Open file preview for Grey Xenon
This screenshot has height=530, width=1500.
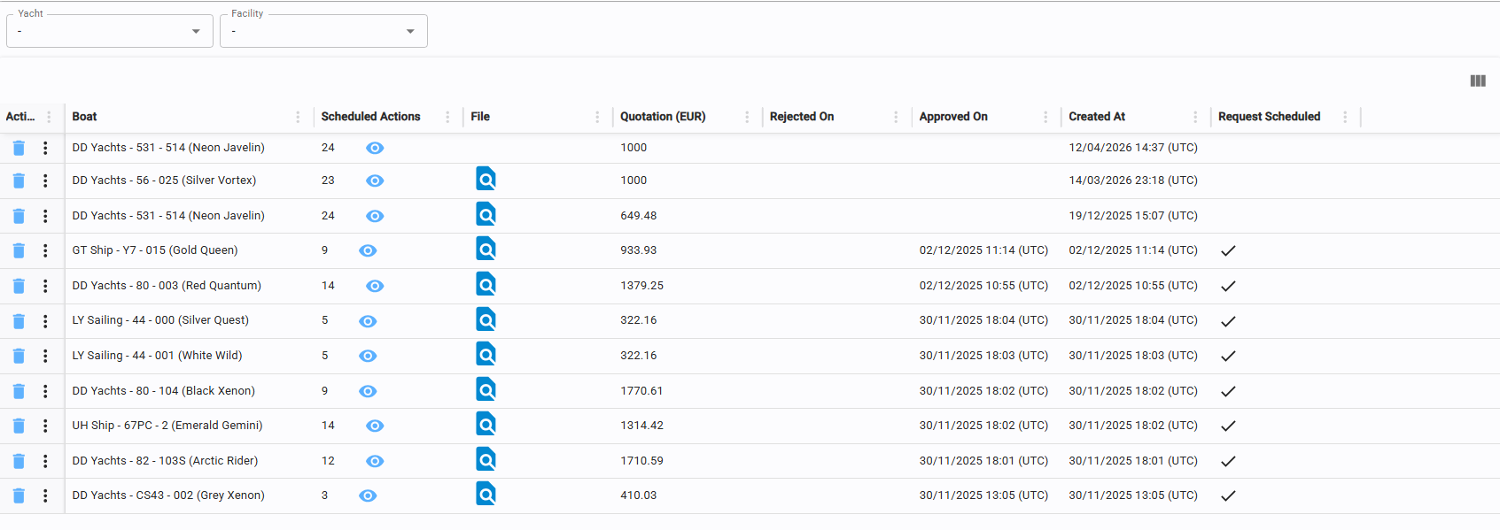coord(486,495)
